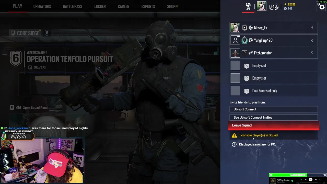
Task: Click Ubisoft logo next to Masky_Tv
Action: click(251, 28)
